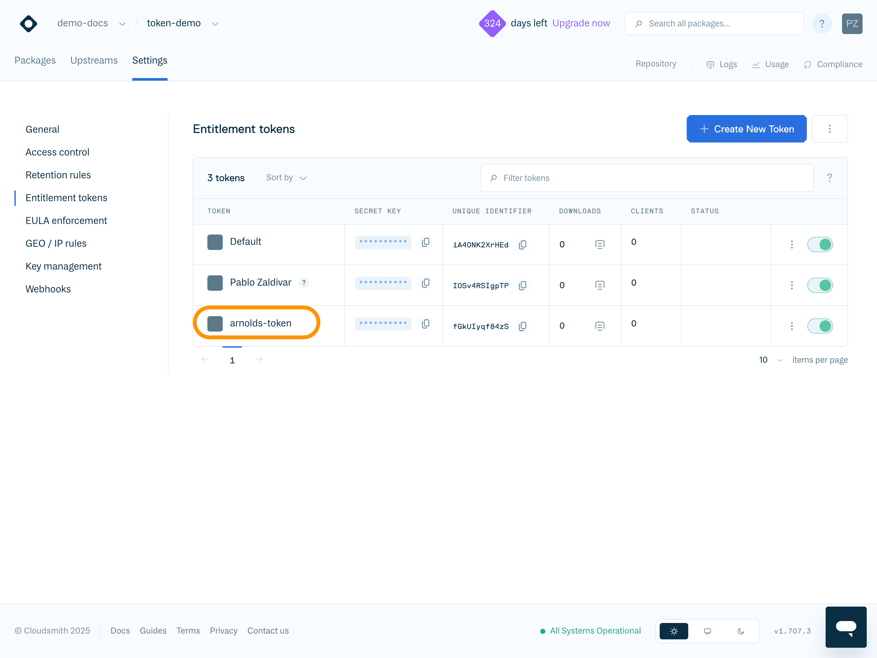Open the help question mark near the avatar
The height and width of the screenshot is (658, 877).
click(x=822, y=23)
